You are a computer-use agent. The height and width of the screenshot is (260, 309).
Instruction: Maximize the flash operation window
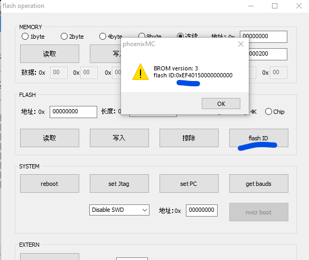(275, 6)
